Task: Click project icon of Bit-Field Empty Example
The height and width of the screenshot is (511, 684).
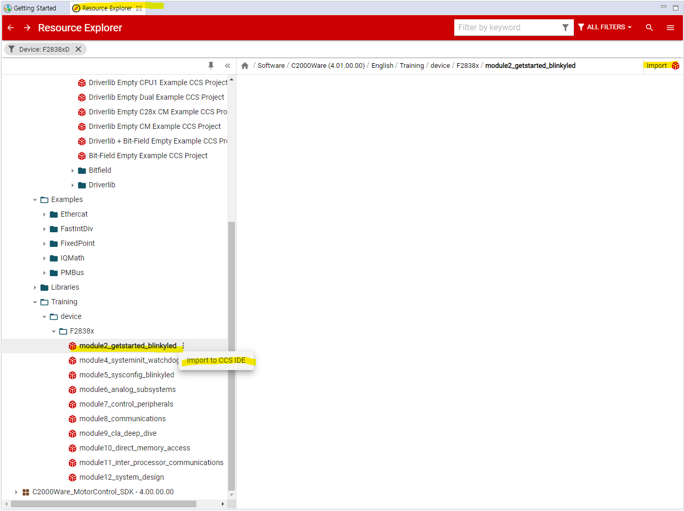Action: 82,156
